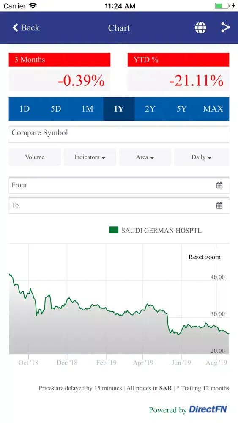Expand the Indicators dropdown
The height and width of the screenshot is (423, 238).
click(90, 157)
